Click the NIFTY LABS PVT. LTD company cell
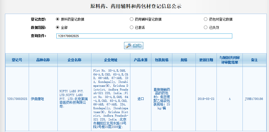 click(74, 99)
